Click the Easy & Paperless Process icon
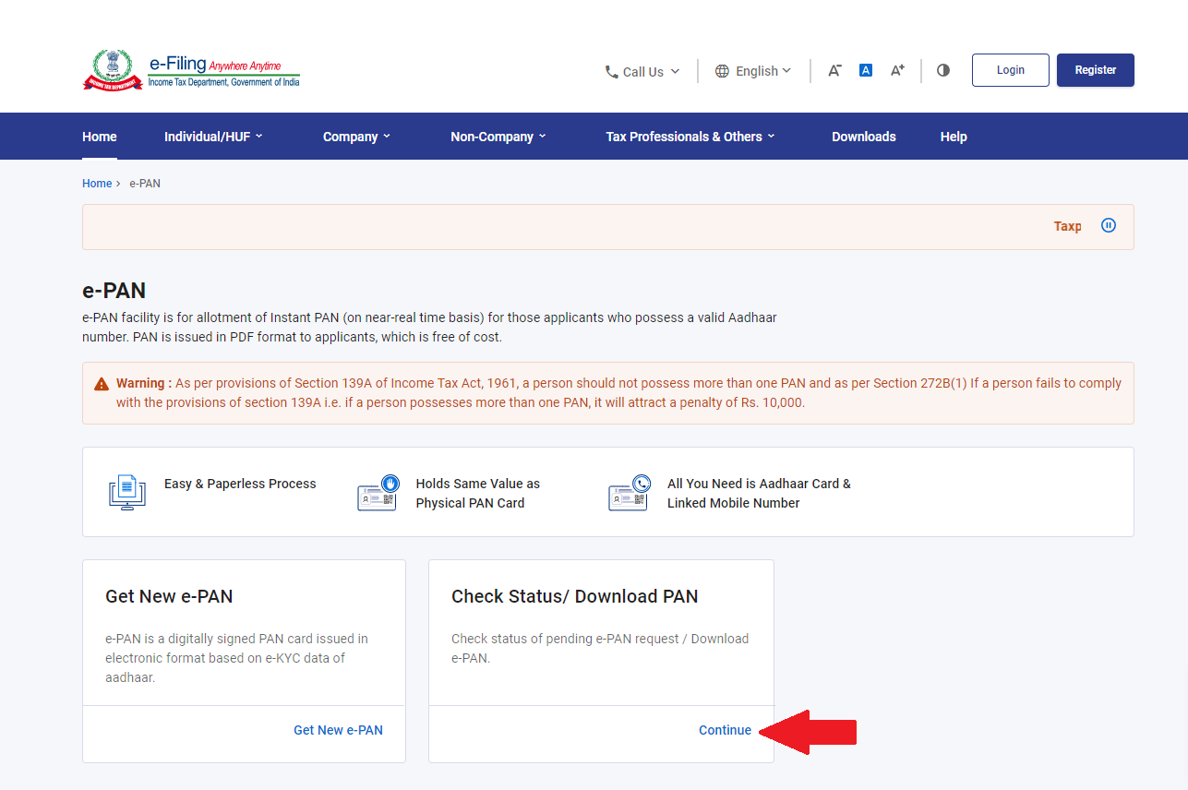This screenshot has height=790, width=1188. pos(126,492)
